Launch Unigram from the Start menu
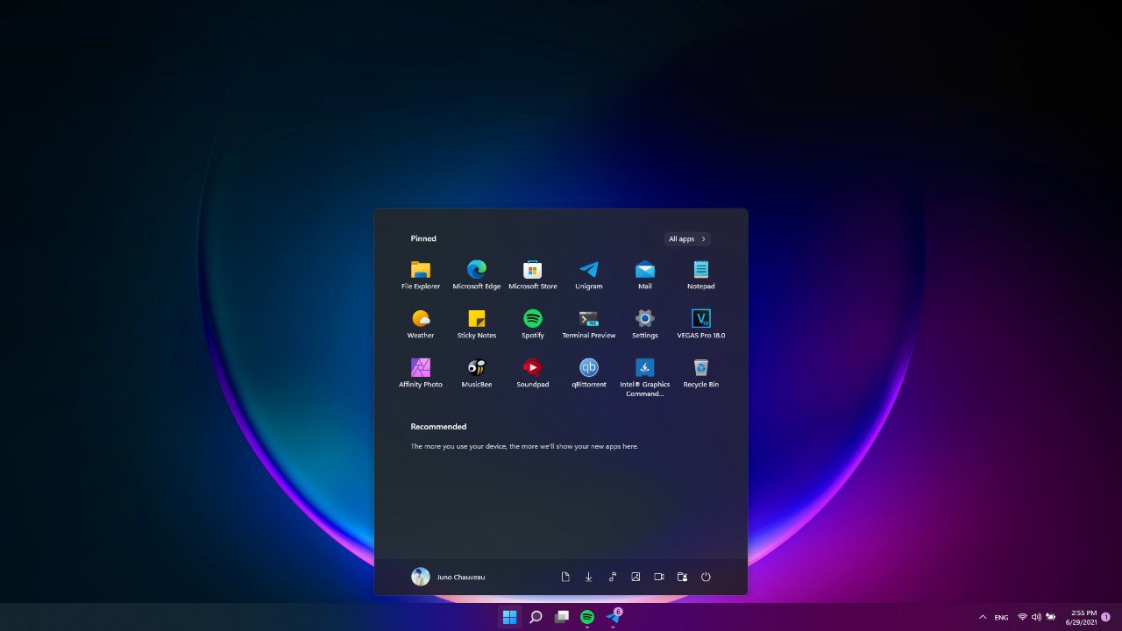The width and height of the screenshot is (1122, 631). 589,274
